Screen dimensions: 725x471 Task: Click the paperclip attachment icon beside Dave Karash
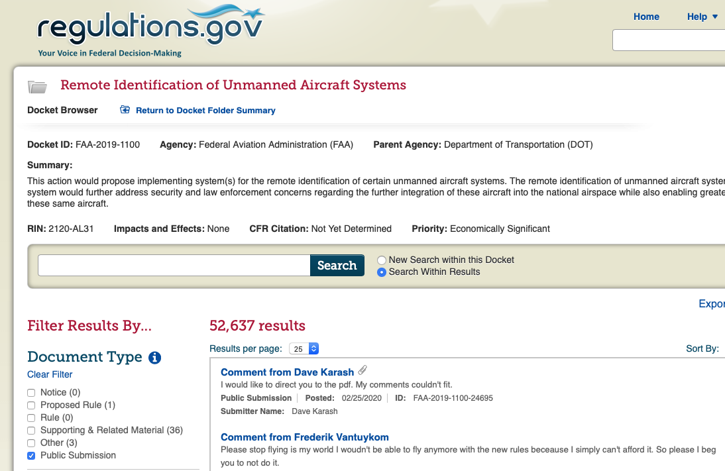(363, 370)
